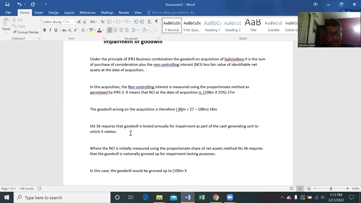The height and width of the screenshot is (203, 361).
Task: Open Excel from the taskbar
Action: click(202, 198)
